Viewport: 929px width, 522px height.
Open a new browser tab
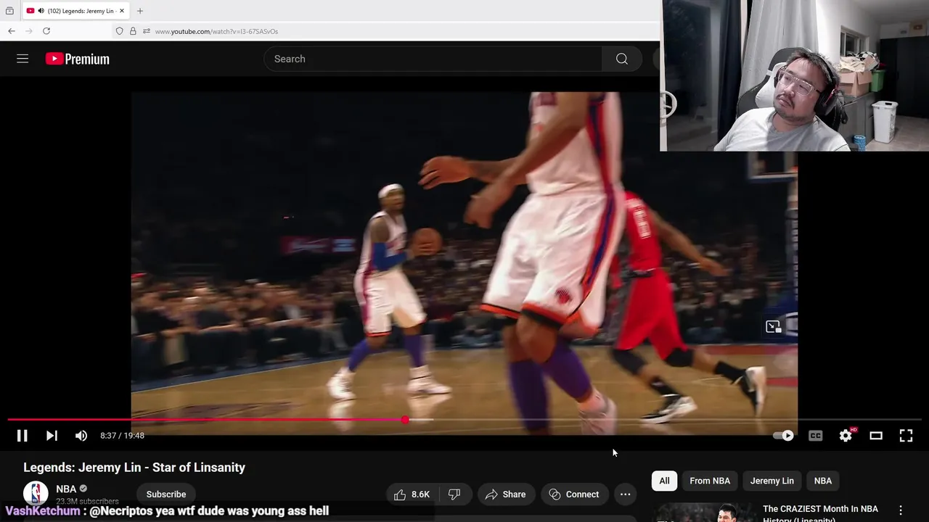point(140,11)
